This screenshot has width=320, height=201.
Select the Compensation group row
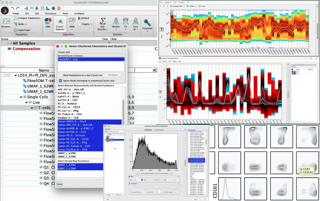26,49
